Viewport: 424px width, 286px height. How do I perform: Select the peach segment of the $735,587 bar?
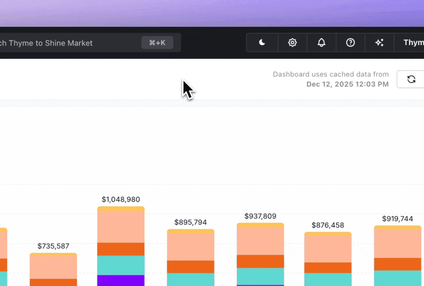[x=53, y=267]
